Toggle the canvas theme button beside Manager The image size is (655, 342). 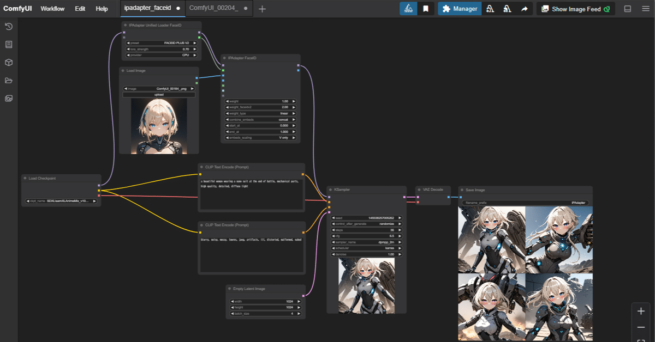coord(408,9)
